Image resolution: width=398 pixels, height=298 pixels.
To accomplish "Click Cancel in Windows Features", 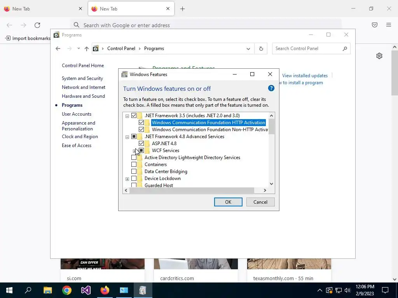I will point(260,202).
